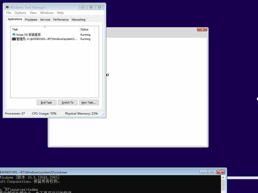Select the 管理员 cmd.exe task row
The height and width of the screenshot is (193, 258).
tap(52, 39)
